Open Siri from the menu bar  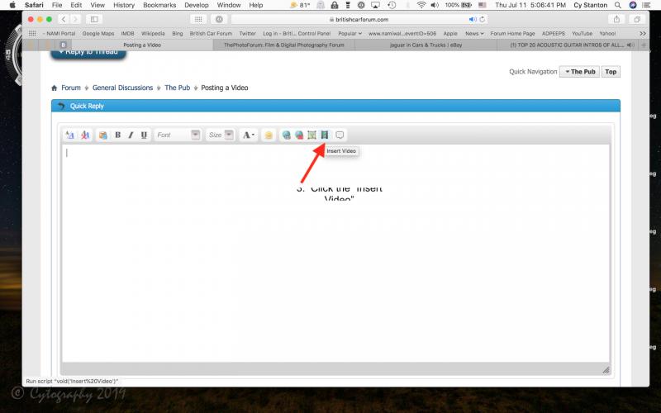(x=632, y=5)
